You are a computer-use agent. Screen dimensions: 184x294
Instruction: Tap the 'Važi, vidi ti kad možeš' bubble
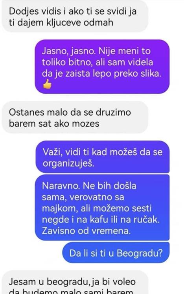[x=103, y=157]
